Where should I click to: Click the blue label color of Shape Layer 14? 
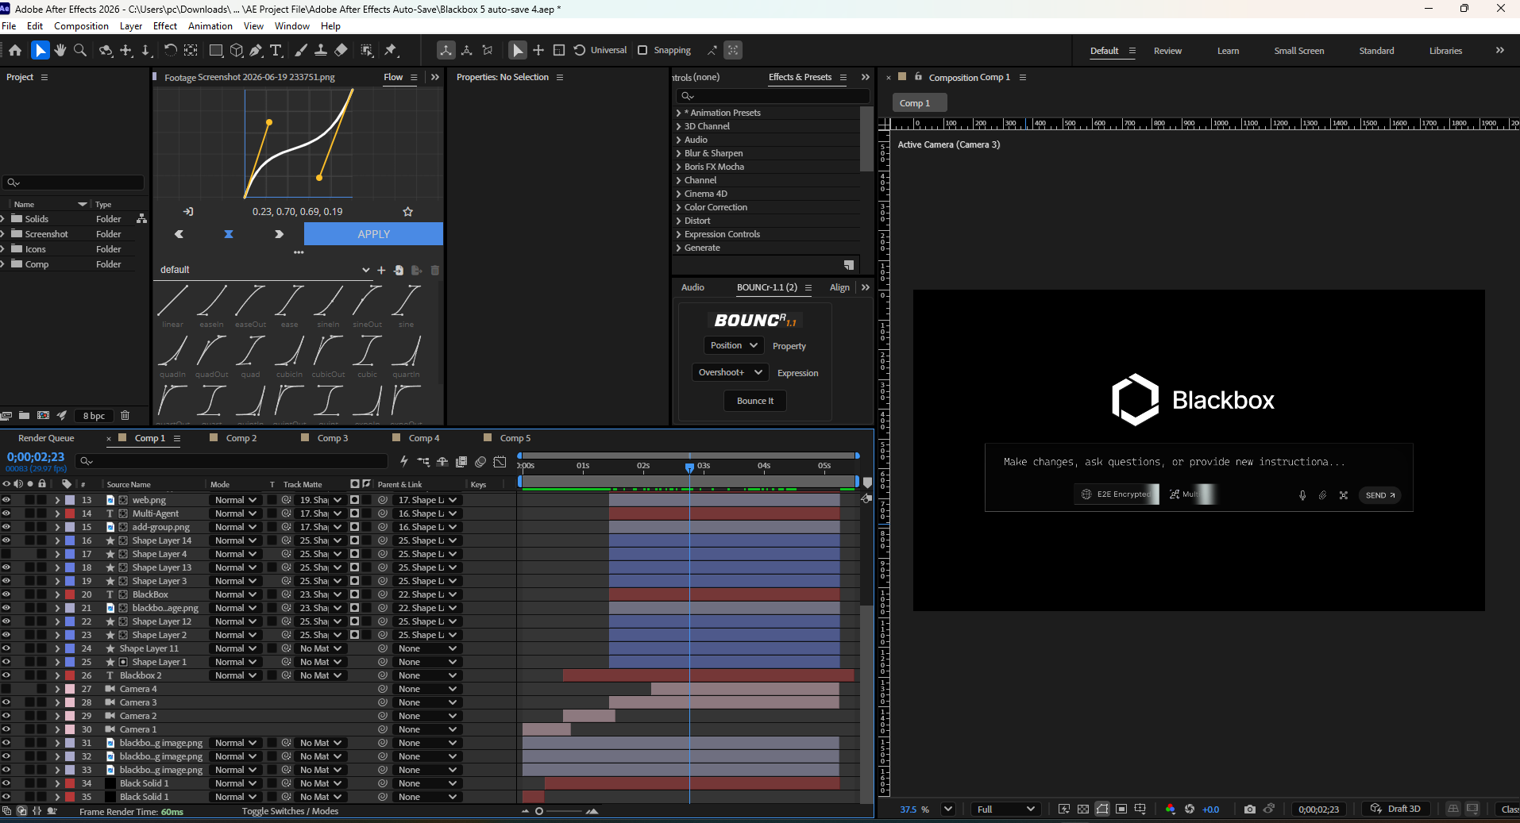click(x=70, y=540)
